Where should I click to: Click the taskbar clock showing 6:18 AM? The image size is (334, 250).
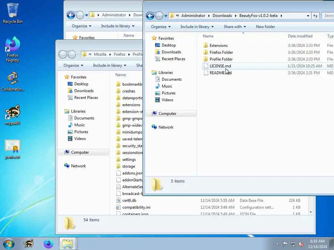(317, 244)
